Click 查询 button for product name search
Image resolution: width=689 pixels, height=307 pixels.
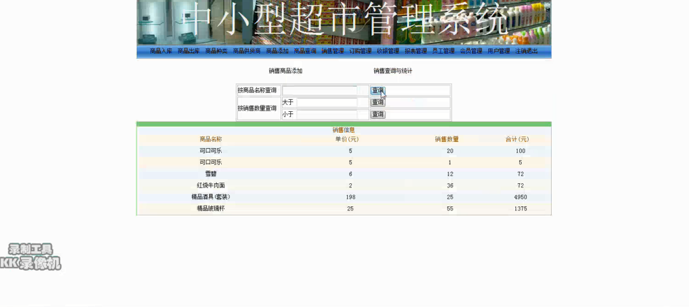(x=378, y=90)
